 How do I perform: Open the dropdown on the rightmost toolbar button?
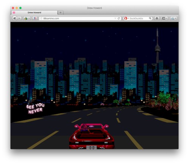coord(175,18)
